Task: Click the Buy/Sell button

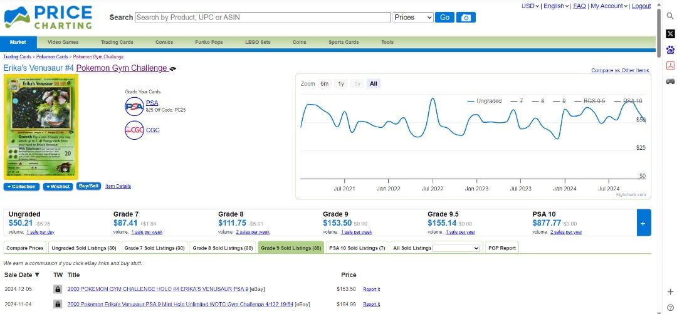Action: (x=88, y=186)
